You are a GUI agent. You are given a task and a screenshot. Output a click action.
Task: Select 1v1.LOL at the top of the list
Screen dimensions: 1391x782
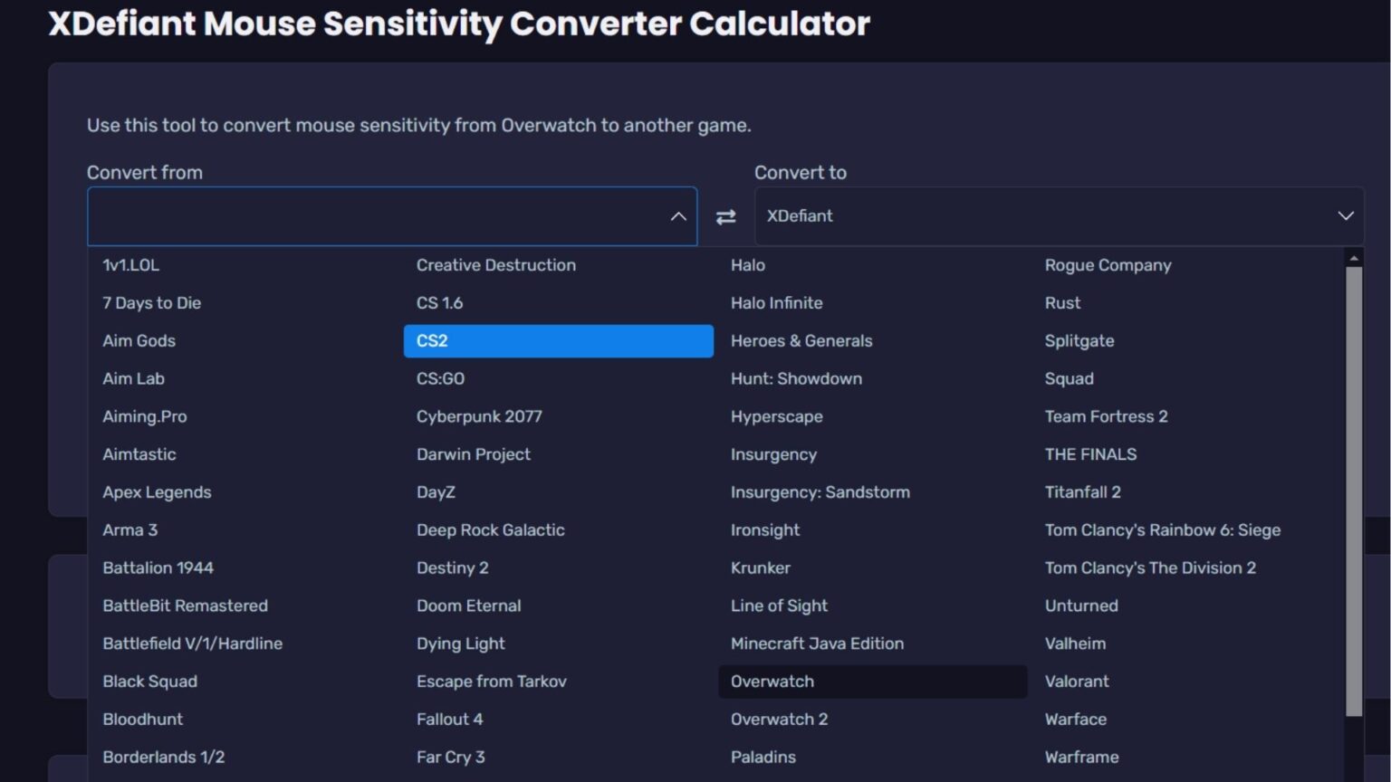tap(130, 265)
